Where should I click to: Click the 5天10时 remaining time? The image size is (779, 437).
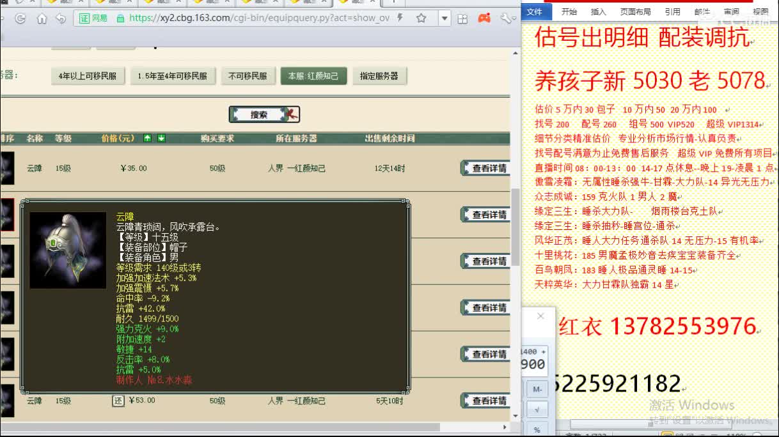[x=390, y=401]
